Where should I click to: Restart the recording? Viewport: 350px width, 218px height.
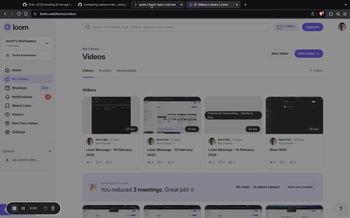pyautogui.click(x=45, y=208)
